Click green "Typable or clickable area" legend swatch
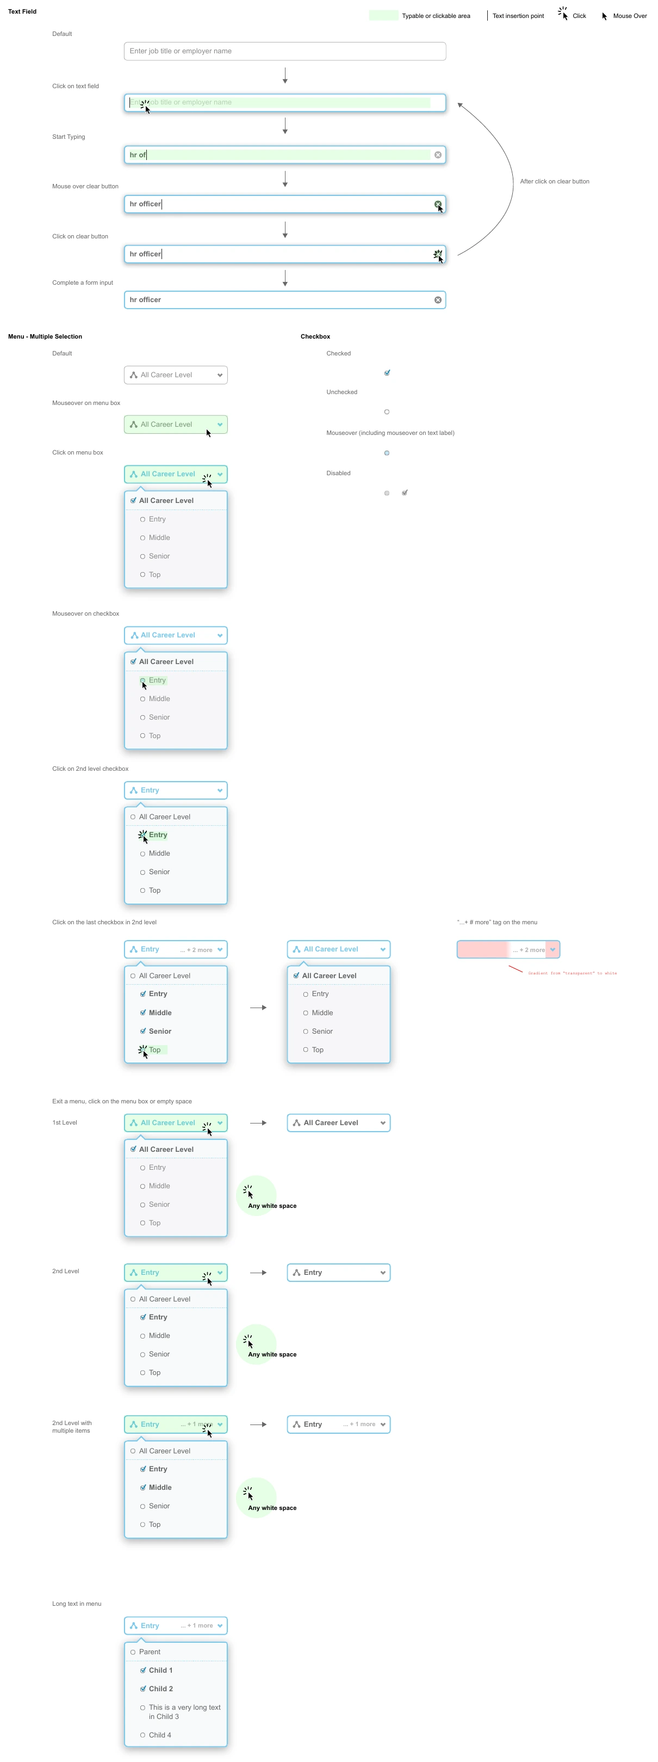 pyautogui.click(x=383, y=16)
